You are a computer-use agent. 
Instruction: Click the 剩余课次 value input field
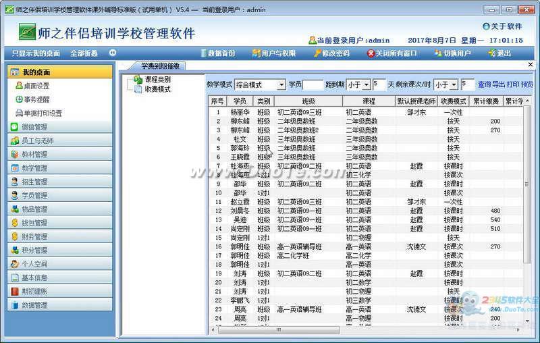(467, 84)
